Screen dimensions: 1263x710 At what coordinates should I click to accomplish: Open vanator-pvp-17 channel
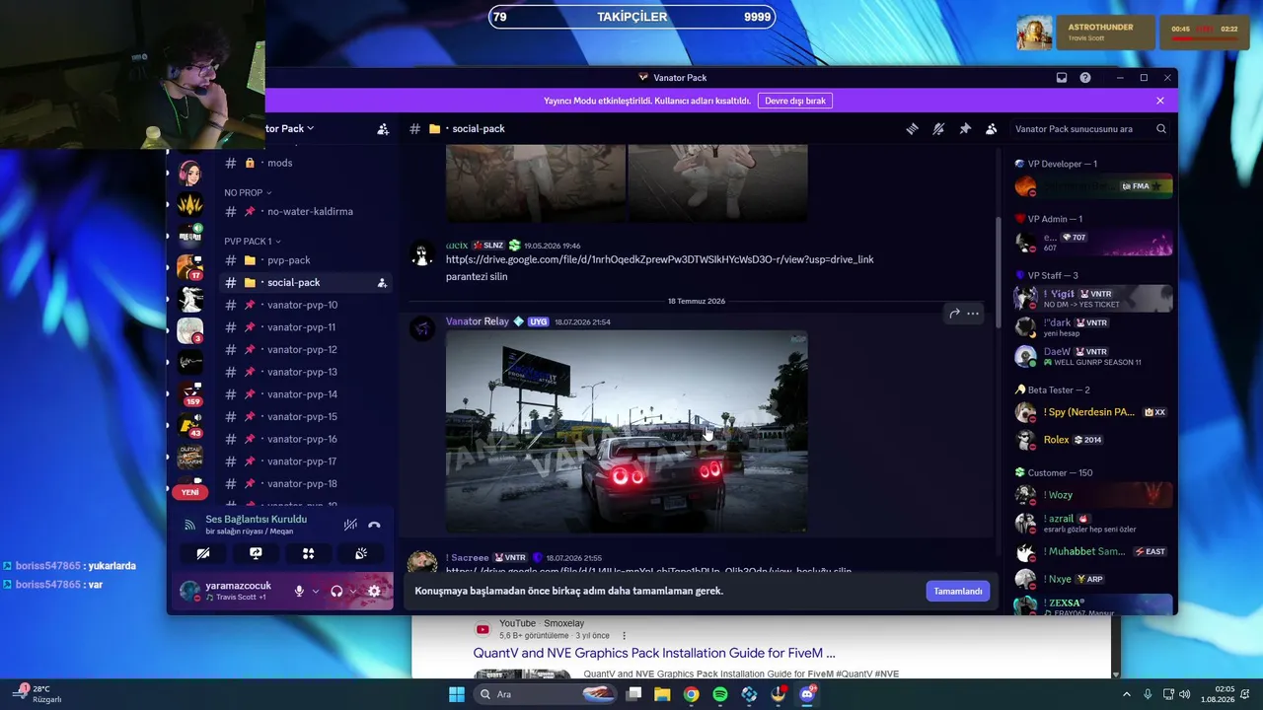click(306, 461)
